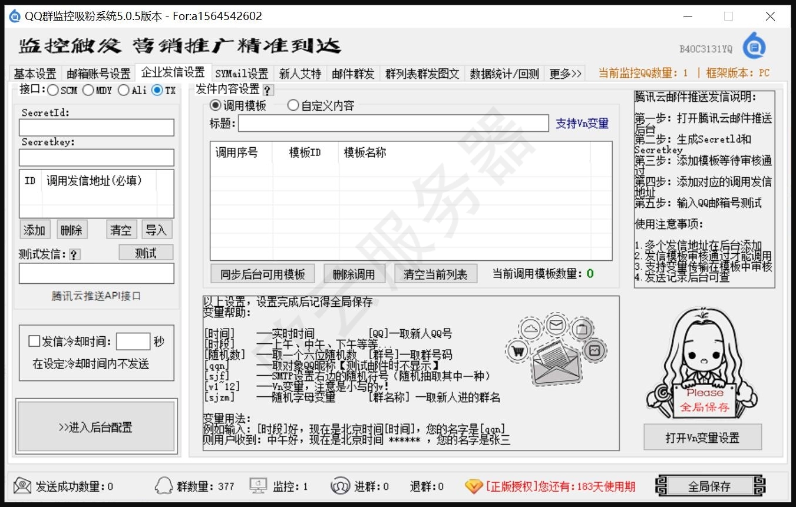Click the 删除调用 button

pyautogui.click(x=354, y=274)
